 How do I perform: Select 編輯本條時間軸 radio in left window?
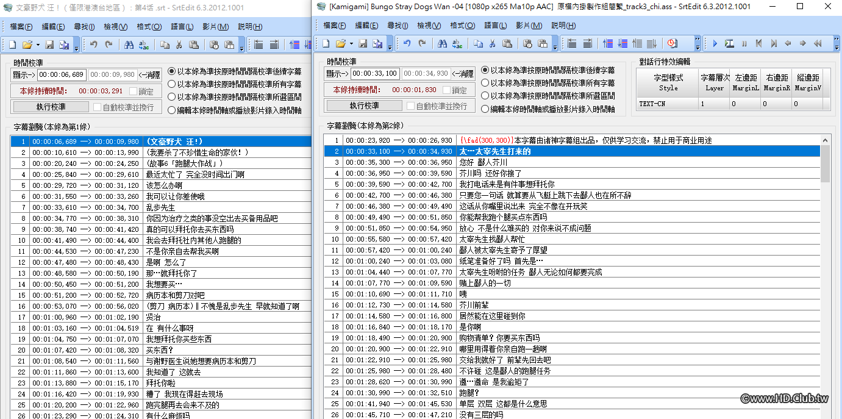(x=171, y=110)
